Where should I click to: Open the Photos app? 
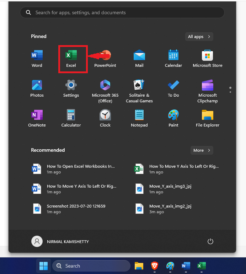click(37, 88)
